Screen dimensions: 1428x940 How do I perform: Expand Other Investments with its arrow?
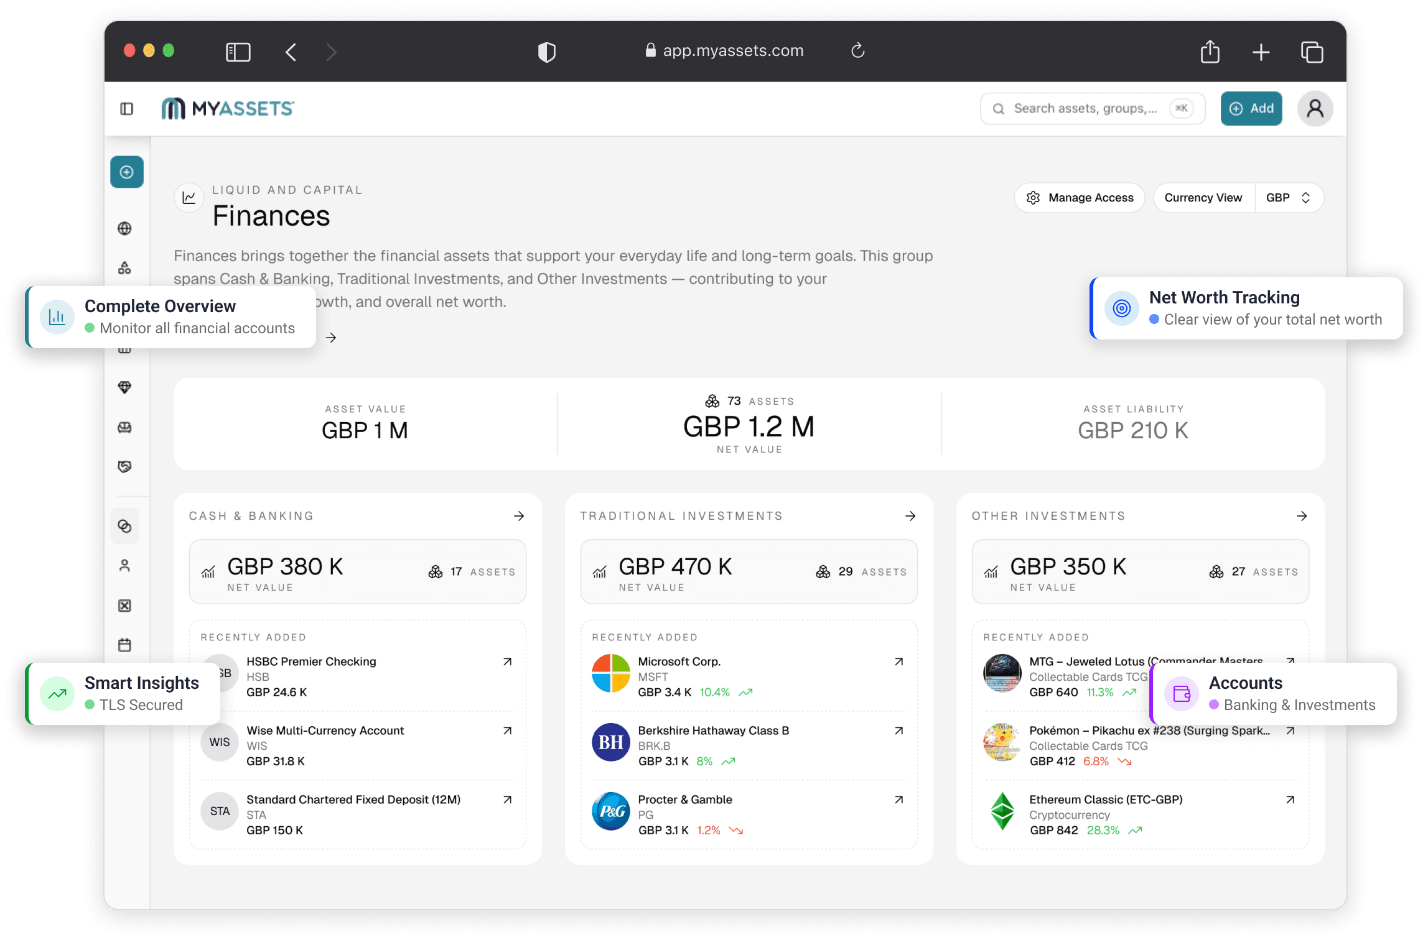(x=1302, y=516)
